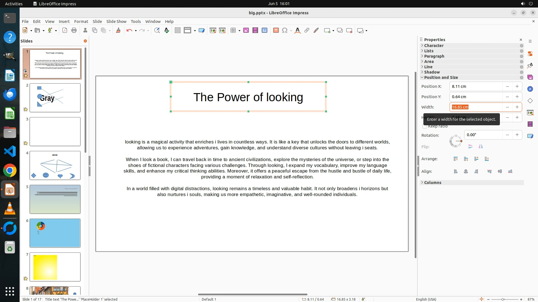Image resolution: width=538 pixels, height=302 pixels.
Task: Click Insert Hyperlink chain icon
Action: coord(307,30)
